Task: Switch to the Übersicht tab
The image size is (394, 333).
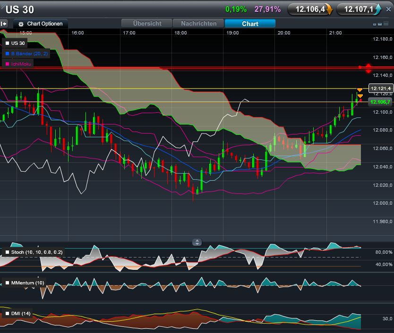Action: (147, 24)
